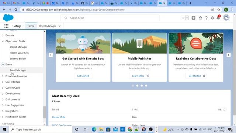Open Event Manager

coord(18,70)
